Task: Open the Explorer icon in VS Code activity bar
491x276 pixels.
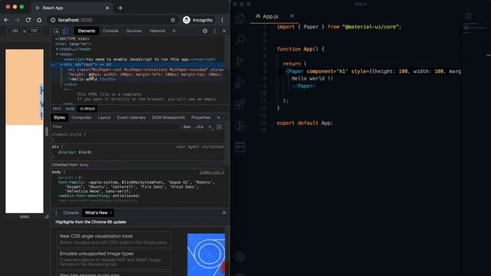Action: coord(240,18)
